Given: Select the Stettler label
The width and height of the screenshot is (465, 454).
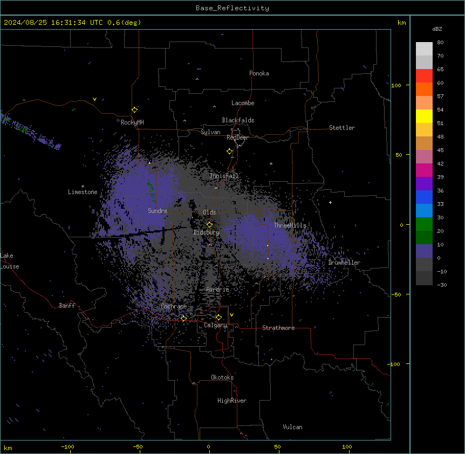Looking at the screenshot, I should coord(342,128).
